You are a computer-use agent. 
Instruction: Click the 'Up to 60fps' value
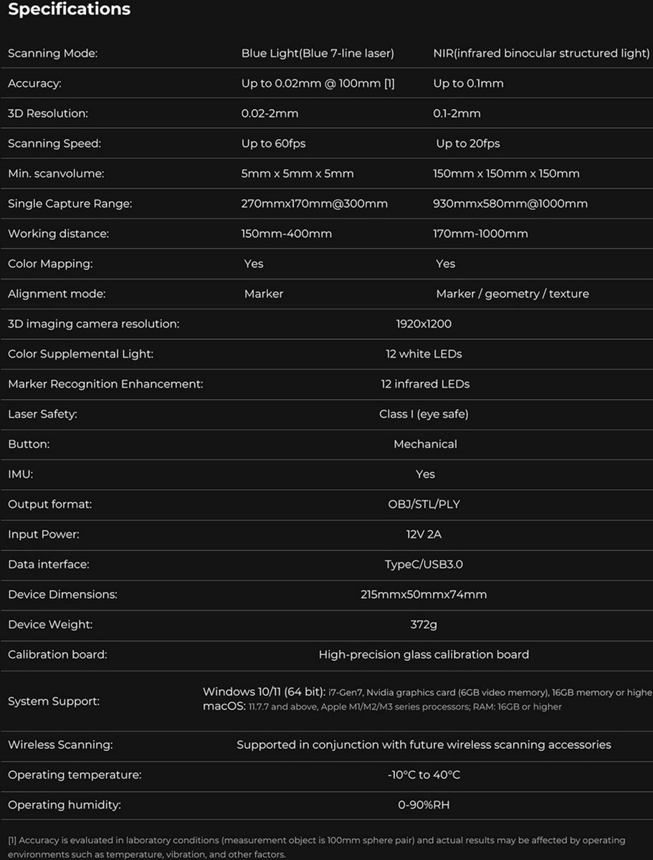click(273, 144)
